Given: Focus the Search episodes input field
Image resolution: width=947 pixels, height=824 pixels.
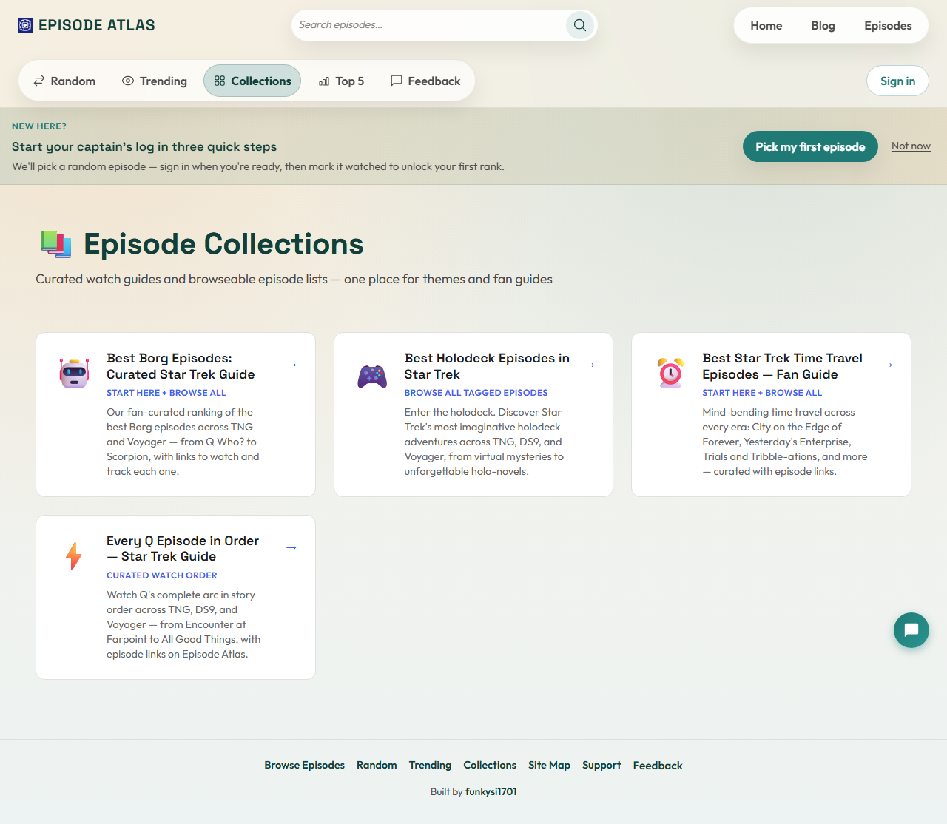Looking at the screenshot, I should (429, 25).
